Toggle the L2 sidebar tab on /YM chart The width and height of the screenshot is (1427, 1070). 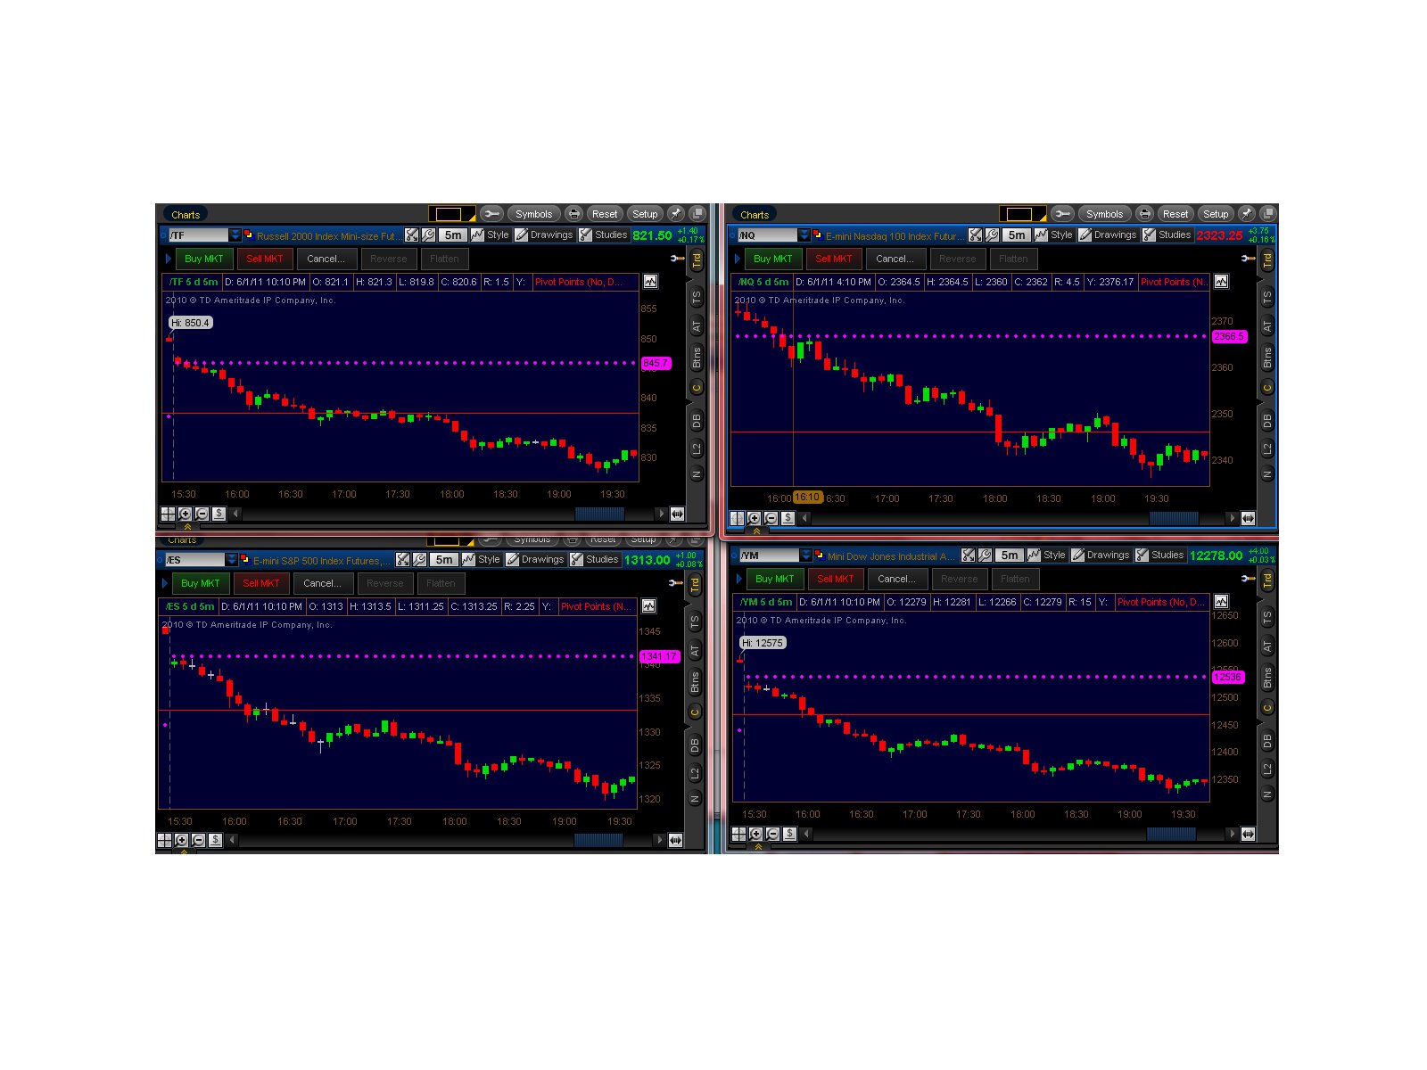click(x=1267, y=769)
